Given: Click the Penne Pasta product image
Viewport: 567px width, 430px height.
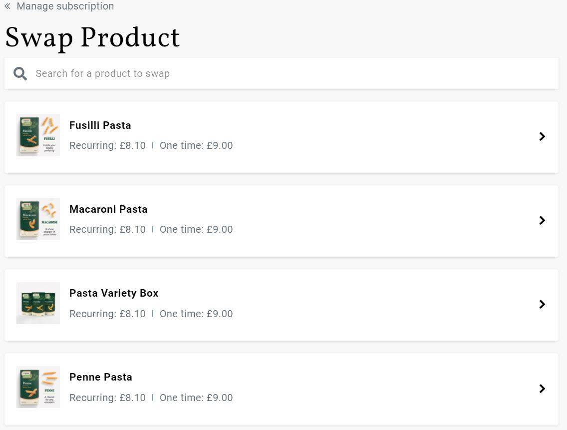Looking at the screenshot, I should [38, 387].
